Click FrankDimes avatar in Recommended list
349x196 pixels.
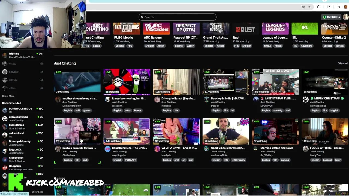(5, 127)
